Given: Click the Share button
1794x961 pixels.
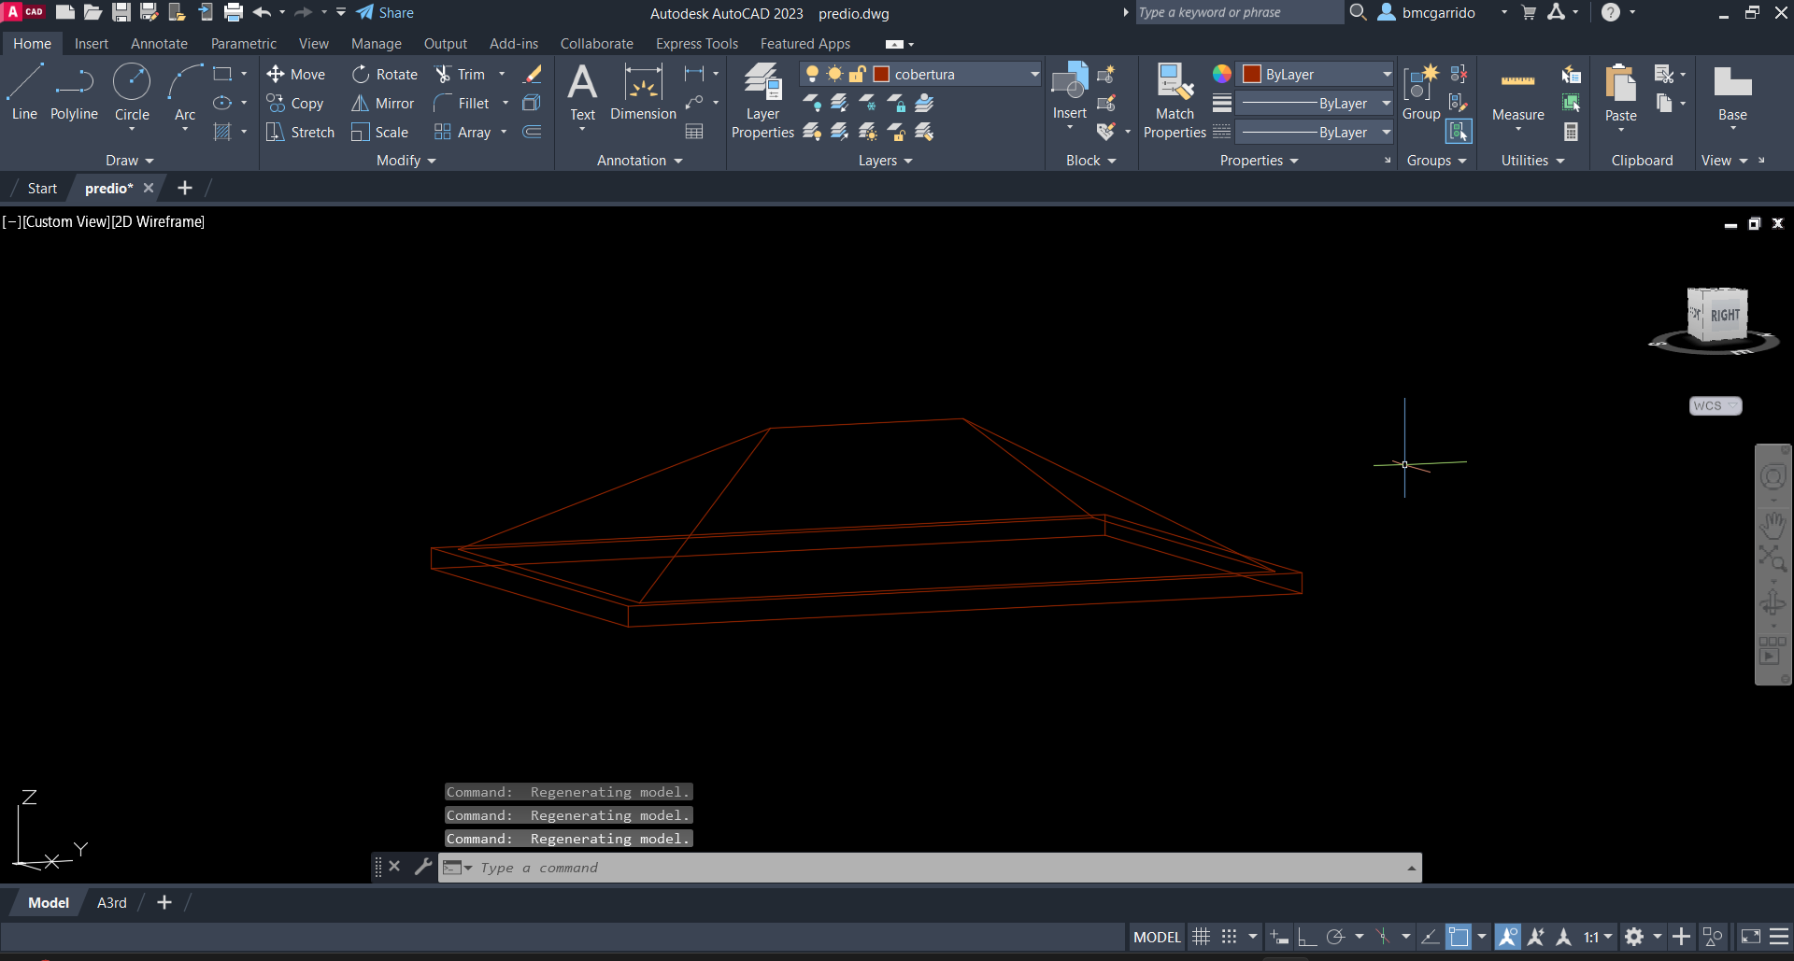Looking at the screenshot, I should [x=386, y=13].
